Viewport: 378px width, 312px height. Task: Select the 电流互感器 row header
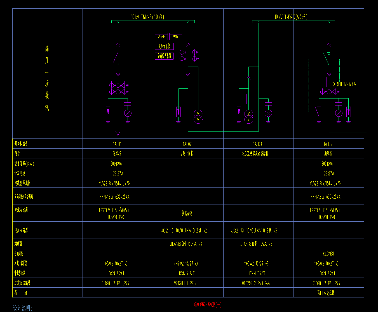(21, 210)
